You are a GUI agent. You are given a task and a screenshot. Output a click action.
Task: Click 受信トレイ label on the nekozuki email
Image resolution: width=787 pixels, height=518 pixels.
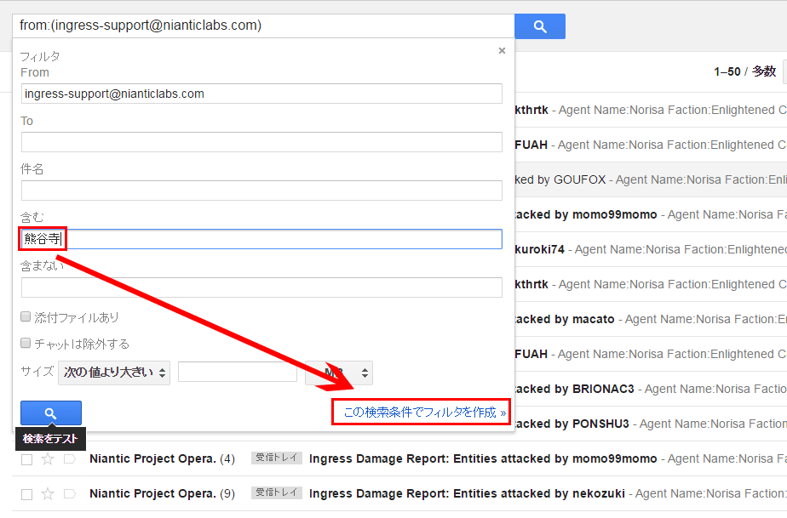[277, 493]
